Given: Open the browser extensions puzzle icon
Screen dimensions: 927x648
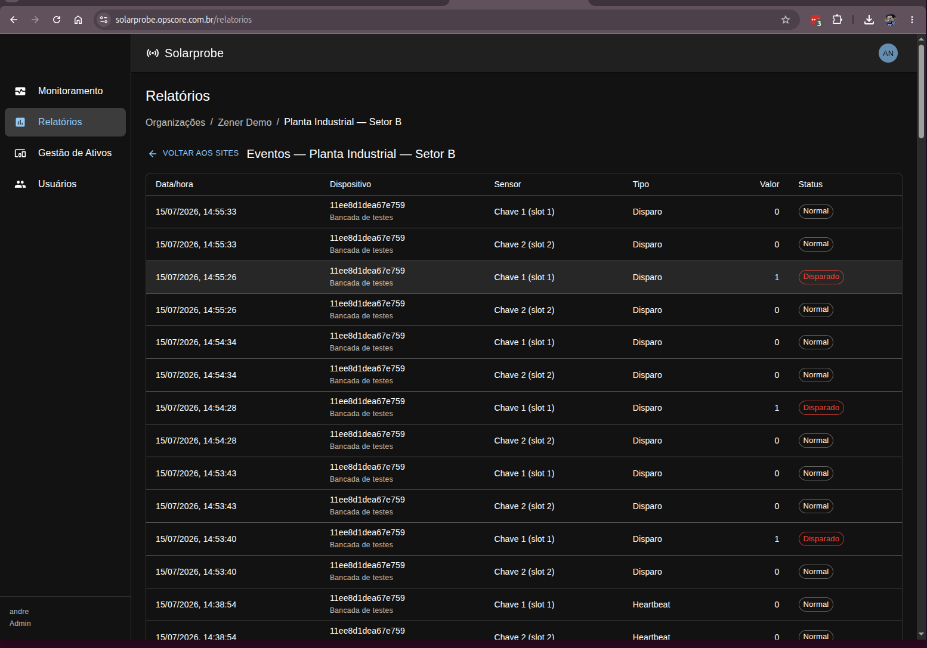Looking at the screenshot, I should [x=838, y=20].
